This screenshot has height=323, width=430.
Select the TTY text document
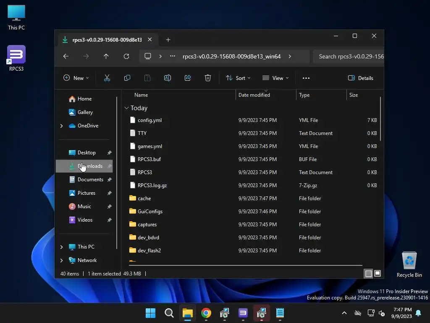(x=252, y=133)
